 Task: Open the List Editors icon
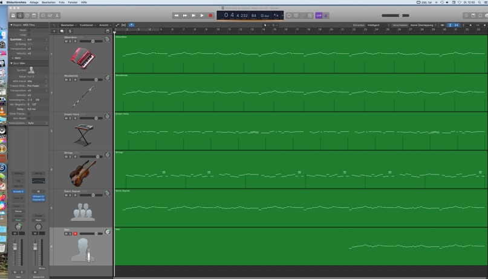click(x=466, y=15)
